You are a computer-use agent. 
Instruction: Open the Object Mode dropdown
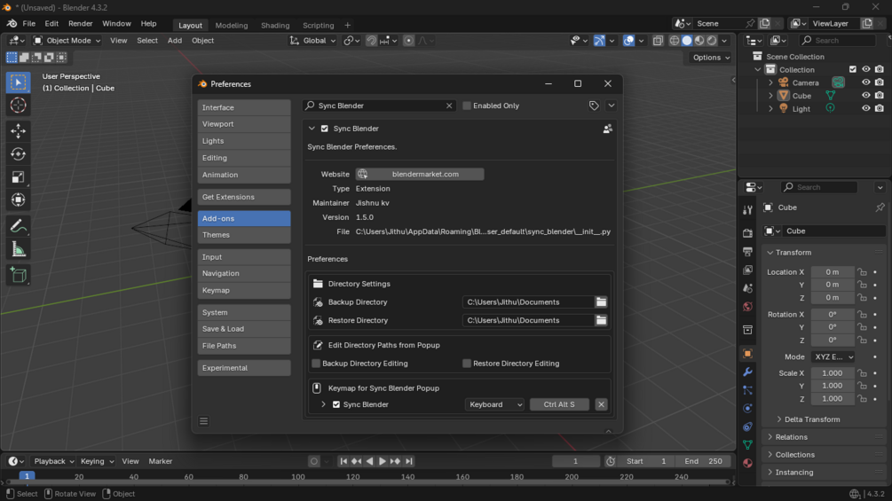click(67, 41)
